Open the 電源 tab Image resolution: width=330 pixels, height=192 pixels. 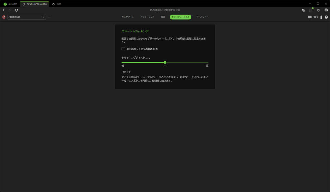click(x=163, y=17)
